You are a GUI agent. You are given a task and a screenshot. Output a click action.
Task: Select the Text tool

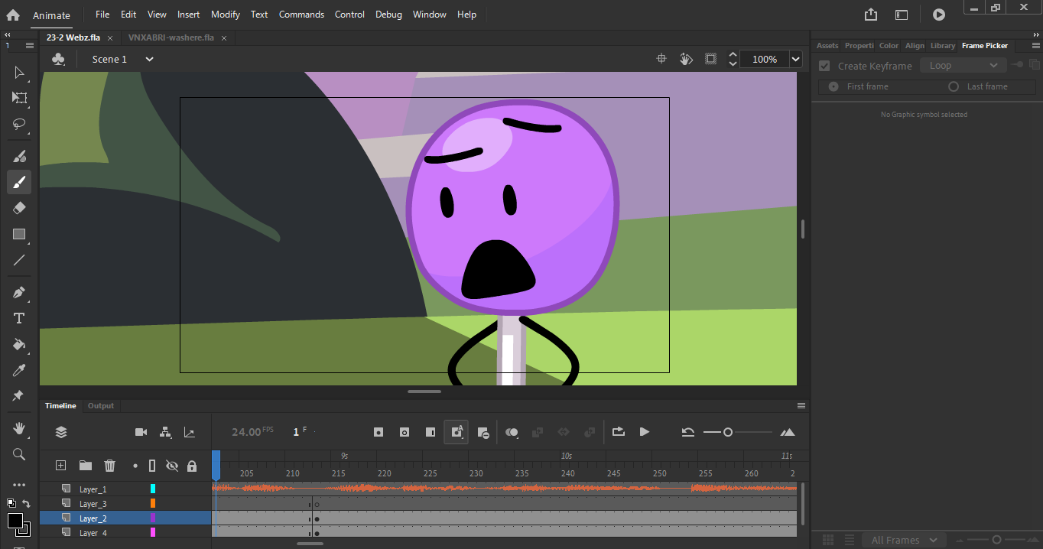point(20,318)
